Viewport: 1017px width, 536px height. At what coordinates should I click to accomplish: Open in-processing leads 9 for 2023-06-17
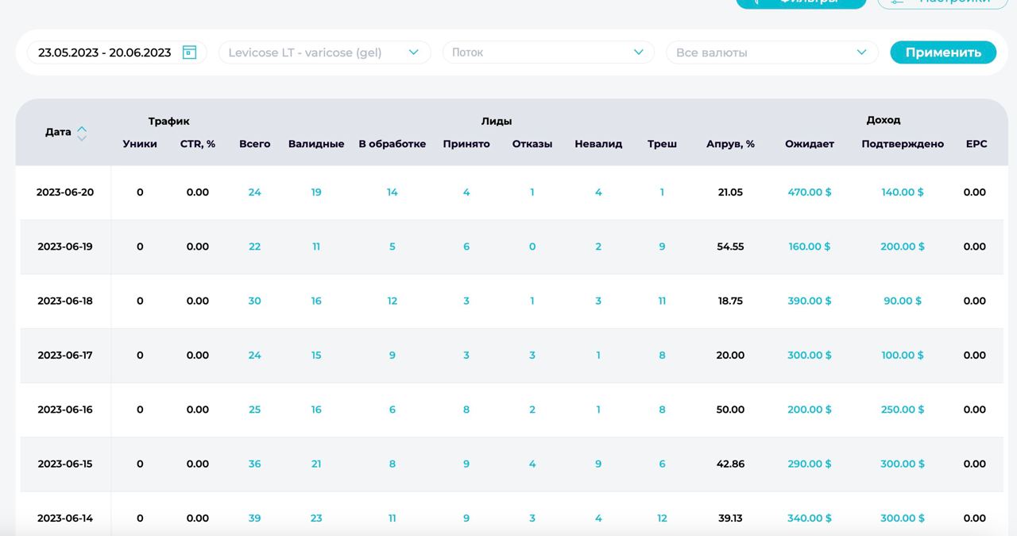tap(392, 355)
